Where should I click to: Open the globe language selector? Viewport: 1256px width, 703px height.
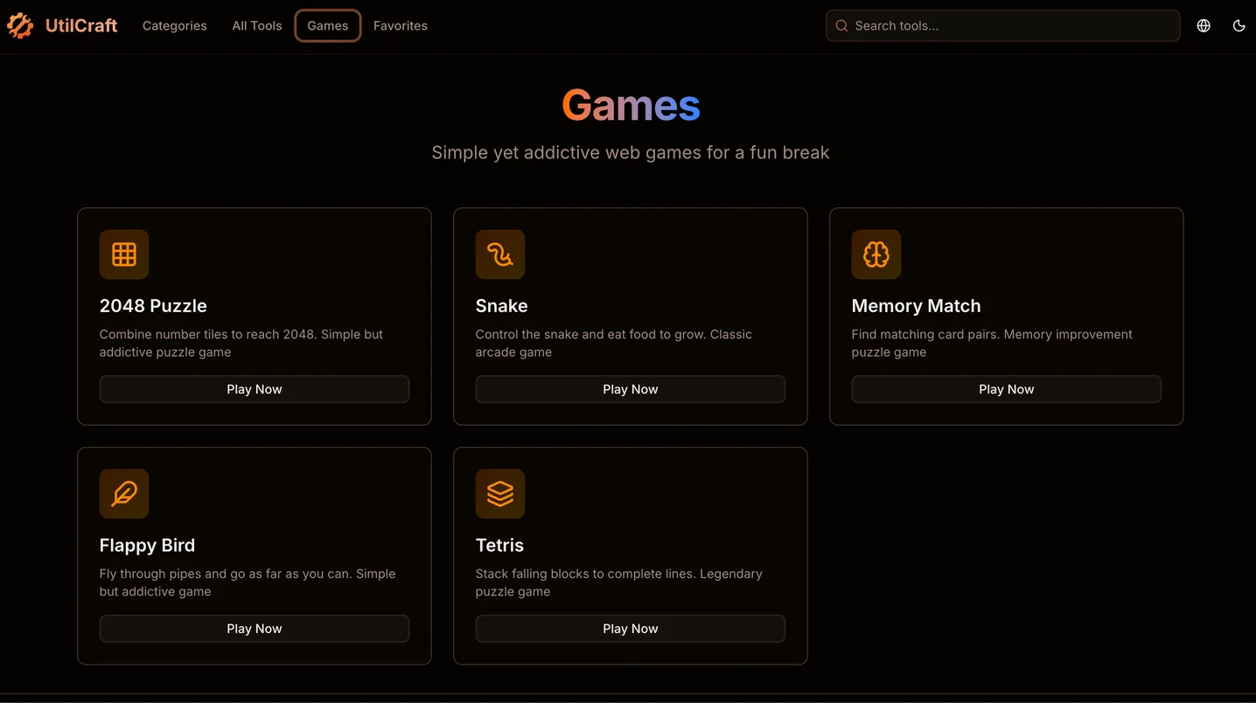click(1204, 26)
